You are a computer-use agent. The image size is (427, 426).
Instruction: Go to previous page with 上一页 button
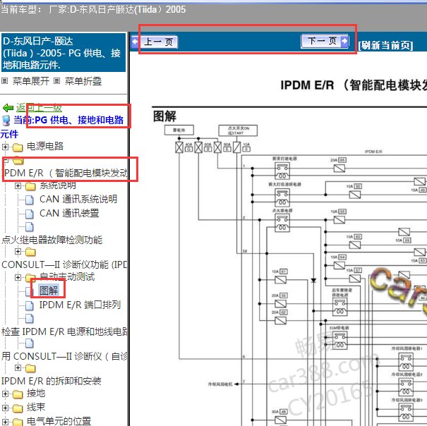click(155, 42)
